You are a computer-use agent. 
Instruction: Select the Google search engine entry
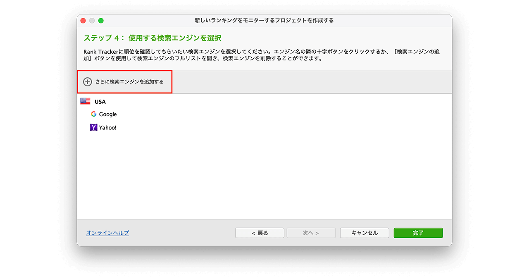(108, 115)
